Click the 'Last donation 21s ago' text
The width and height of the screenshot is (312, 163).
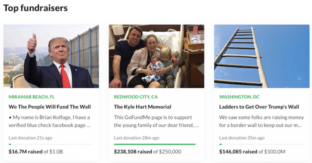pyautogui.click(x=30, y=138)
